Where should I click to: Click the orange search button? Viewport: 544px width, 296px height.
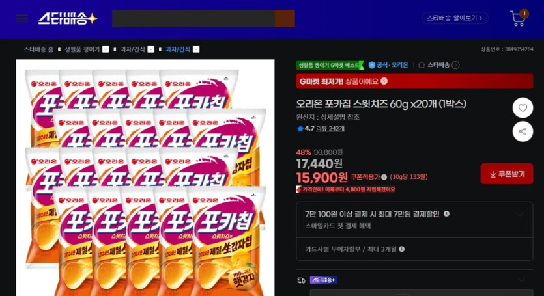pos(285,18)
